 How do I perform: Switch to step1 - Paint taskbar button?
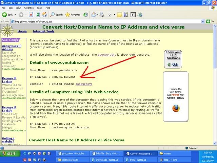tap(175, 160)
